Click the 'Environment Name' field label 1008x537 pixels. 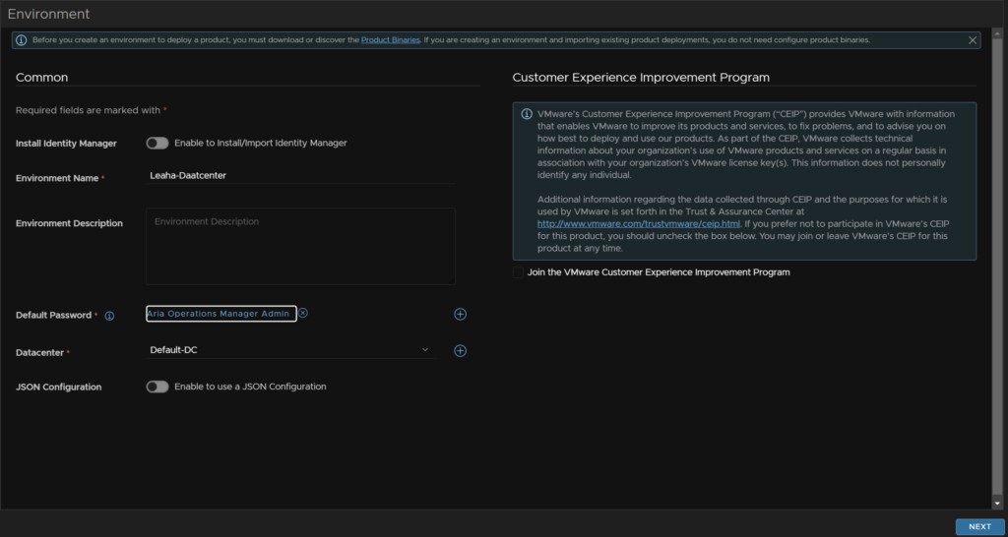57,178
